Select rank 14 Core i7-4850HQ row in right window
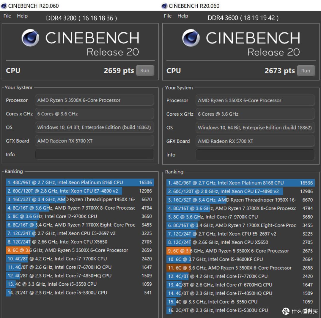The image size is (321, 318). click(240, 293)
